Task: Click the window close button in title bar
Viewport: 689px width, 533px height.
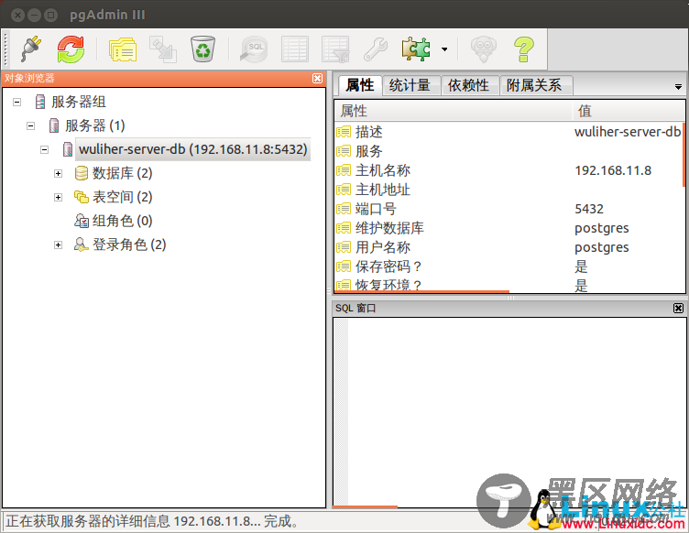Action: point(17,16)
